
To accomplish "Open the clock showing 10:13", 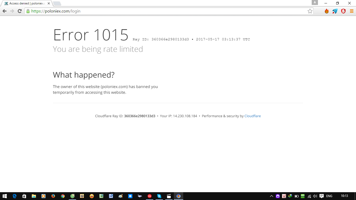I will (344, 196).
